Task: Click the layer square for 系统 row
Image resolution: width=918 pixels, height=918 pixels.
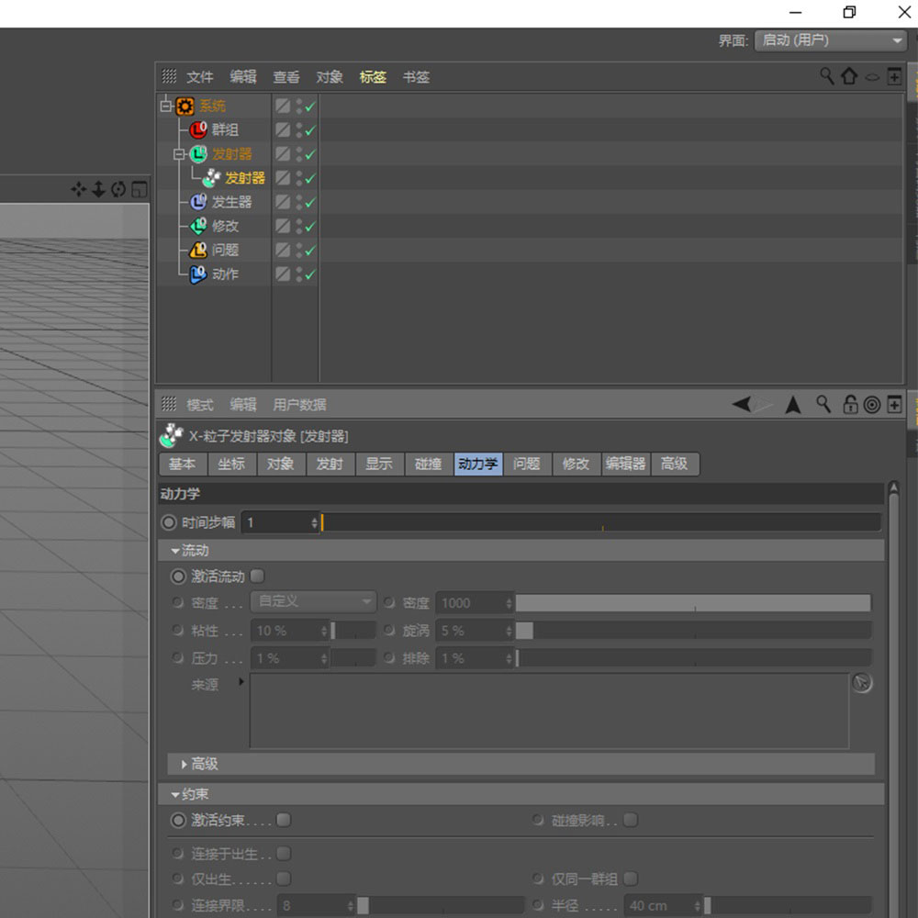Action: click(x=283, y=106)
